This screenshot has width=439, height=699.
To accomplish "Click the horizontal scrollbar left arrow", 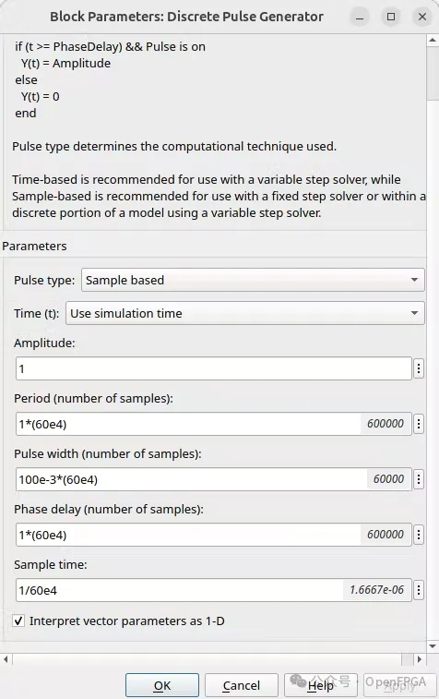I will [x=6, y=659].
